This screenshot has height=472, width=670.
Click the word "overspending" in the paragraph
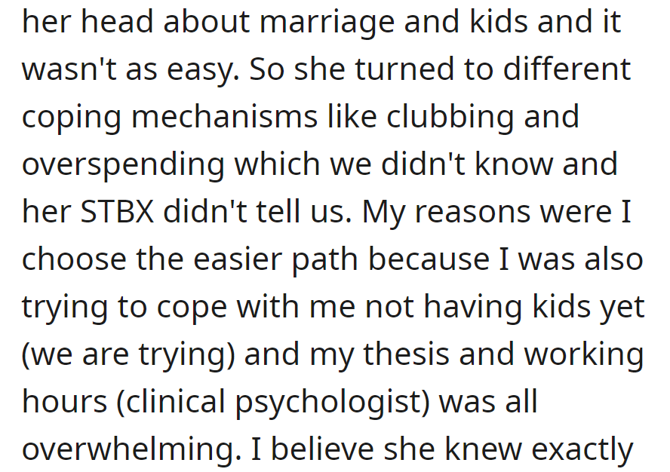(x=122, y=164)
